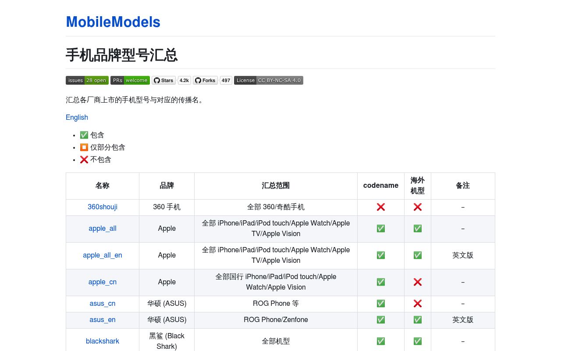
Task: Click the codename check mark for asus_cn
Action: coord(381,303)
